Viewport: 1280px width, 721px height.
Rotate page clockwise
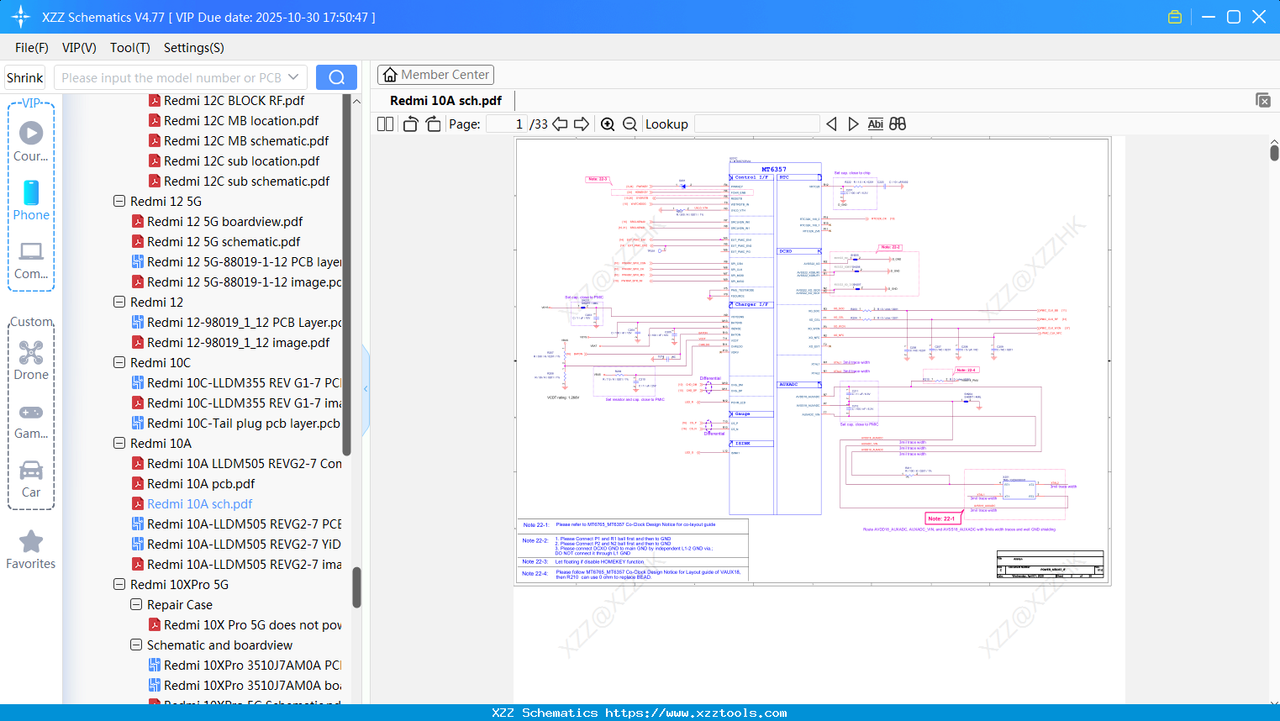coord(433,124)
